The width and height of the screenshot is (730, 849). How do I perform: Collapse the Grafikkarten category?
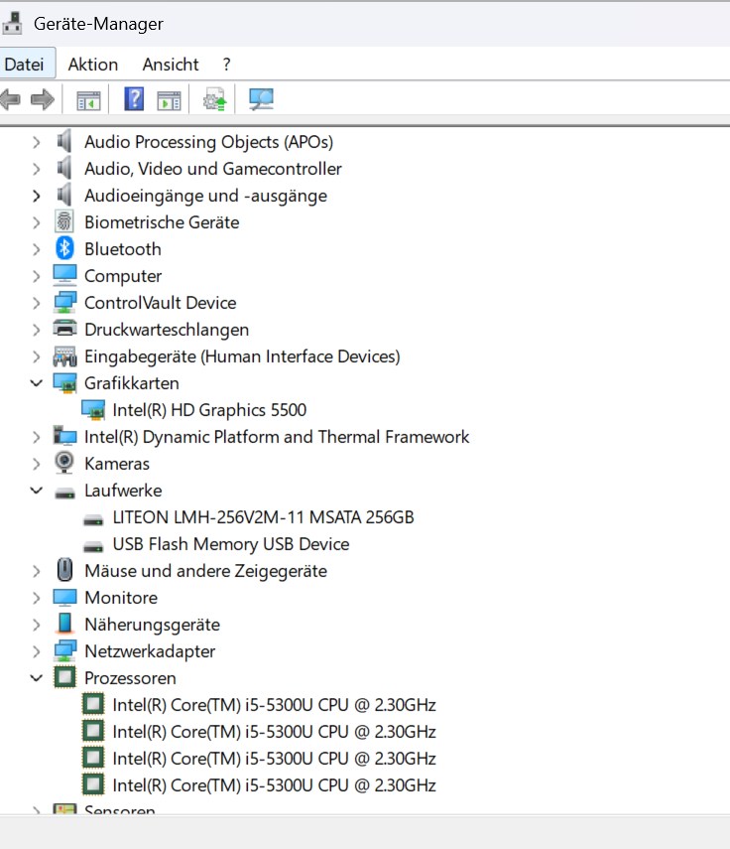tap(37, 383)
